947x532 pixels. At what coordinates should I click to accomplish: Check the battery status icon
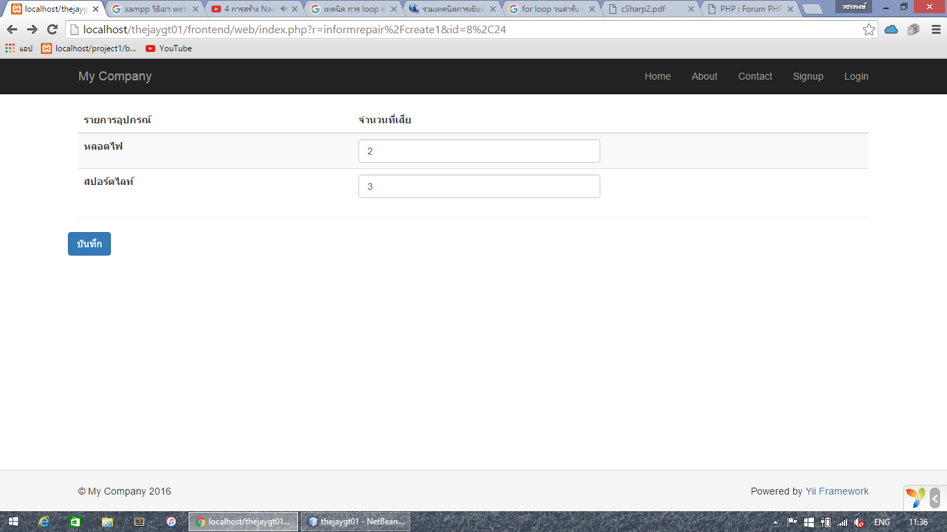(x=826, y=522)
